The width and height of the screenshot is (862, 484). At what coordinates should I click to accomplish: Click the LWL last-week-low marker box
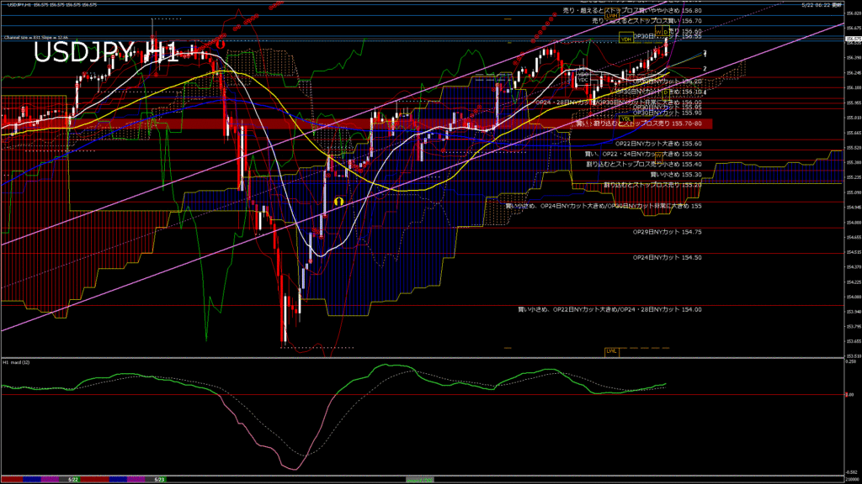[x=611, y=351]
